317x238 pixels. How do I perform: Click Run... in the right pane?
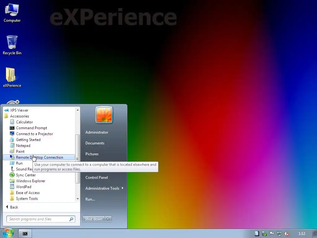click(90, 199)
